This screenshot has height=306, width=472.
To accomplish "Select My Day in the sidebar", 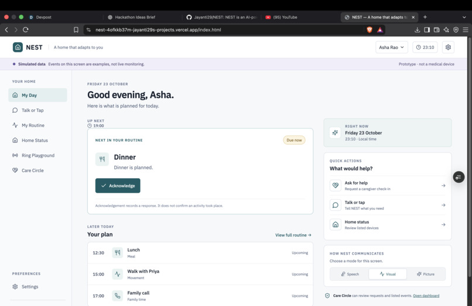I will click(x=37, y=95).
